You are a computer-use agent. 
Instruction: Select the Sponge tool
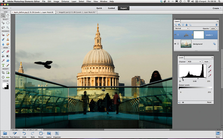tap(8, 44)
